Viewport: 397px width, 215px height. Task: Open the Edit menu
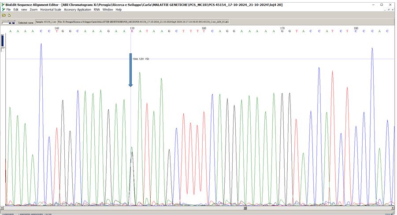[x=16, y=9]
